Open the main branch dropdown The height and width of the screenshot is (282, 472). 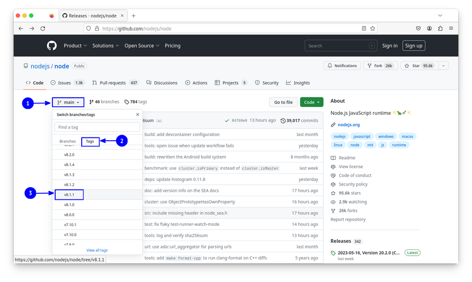[68, 102]
